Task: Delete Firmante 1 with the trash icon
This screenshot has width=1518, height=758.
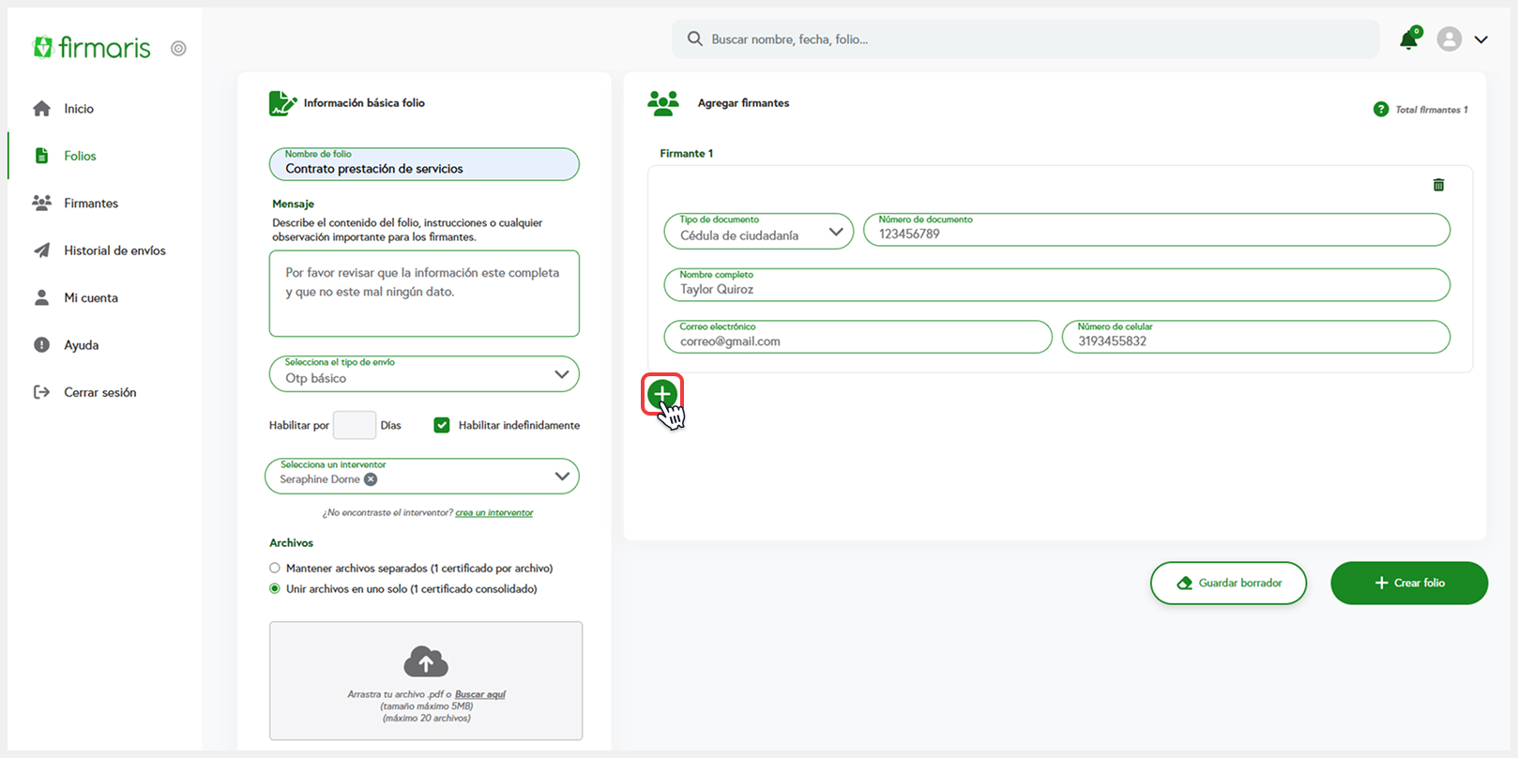Action: pos(1438,185)
